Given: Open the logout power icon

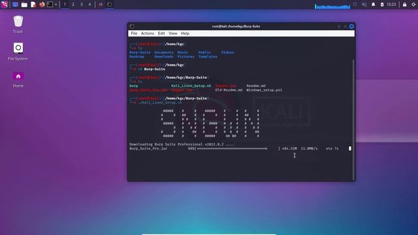Looking at the screenshot, I should [413, 5].
